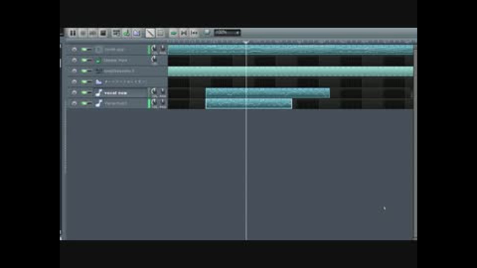The image size is (477, 268).
Task: Select the third track's long light-teal clip
Action: point(291,71)
